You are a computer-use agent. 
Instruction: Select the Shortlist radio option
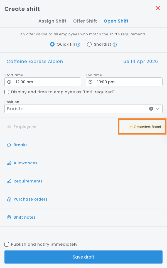(x=89, y=44)
